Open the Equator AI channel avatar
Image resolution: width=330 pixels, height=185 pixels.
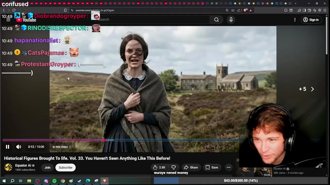pos(8,167)
